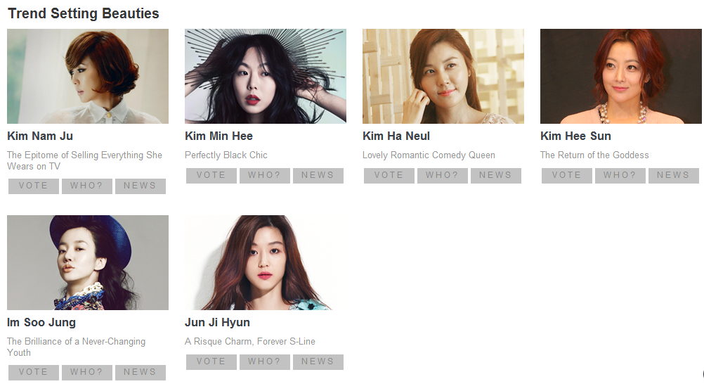Open WHO? button under Kim Min Hee

(265, 175)
